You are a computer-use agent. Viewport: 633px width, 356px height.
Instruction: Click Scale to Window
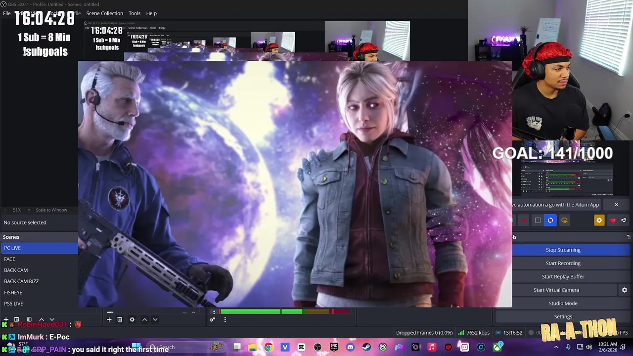point(51,210)
